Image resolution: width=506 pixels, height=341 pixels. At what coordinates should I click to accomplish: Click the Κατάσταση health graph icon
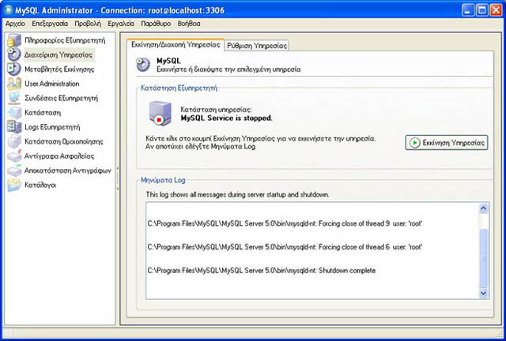(14, 113)
